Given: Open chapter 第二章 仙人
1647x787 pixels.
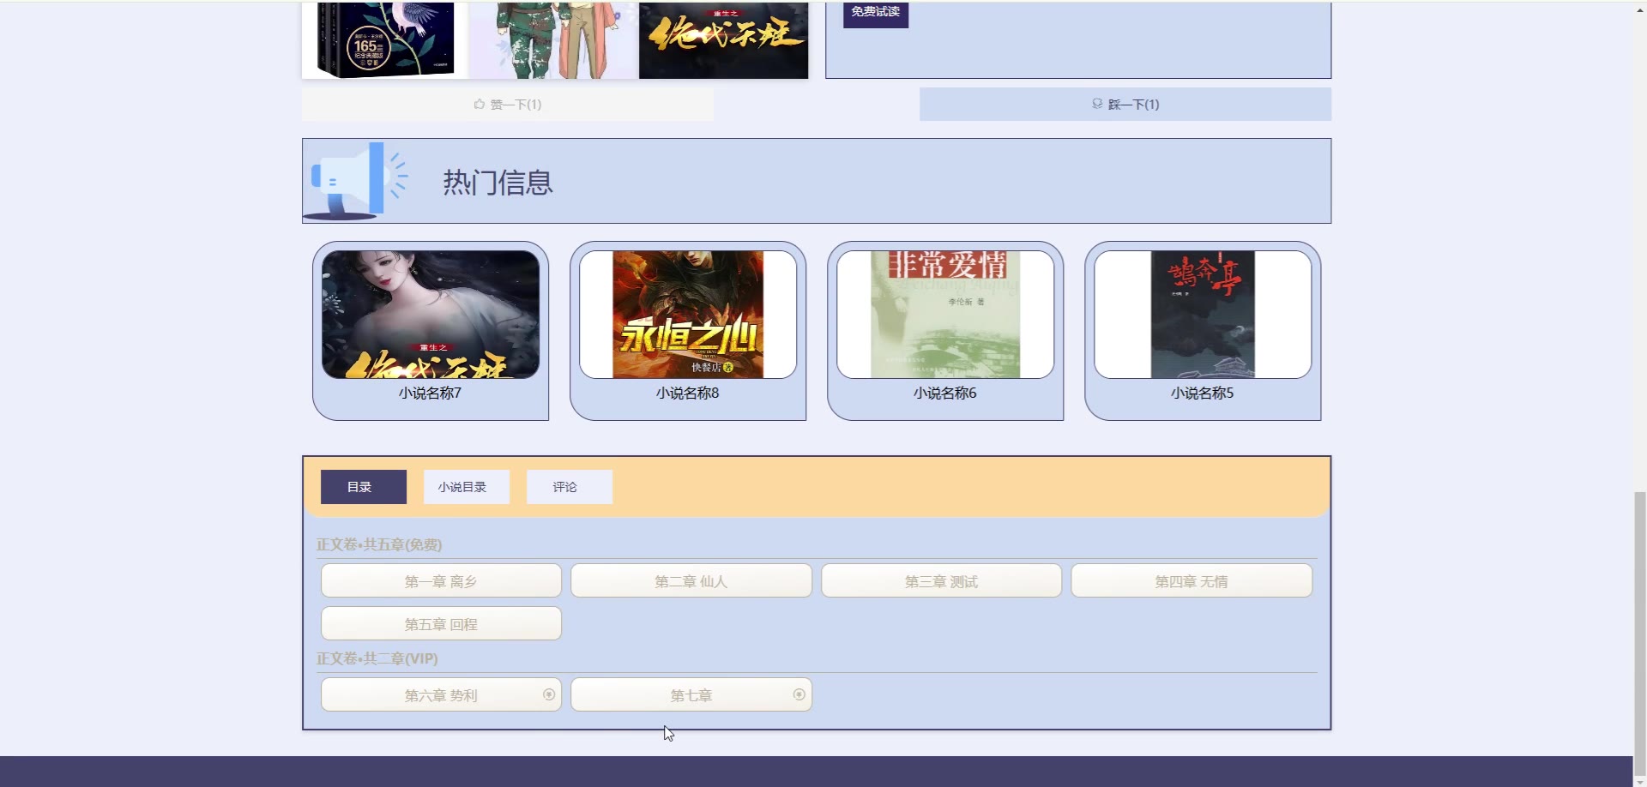Looking at the screenshot, I should coord(691,580).
